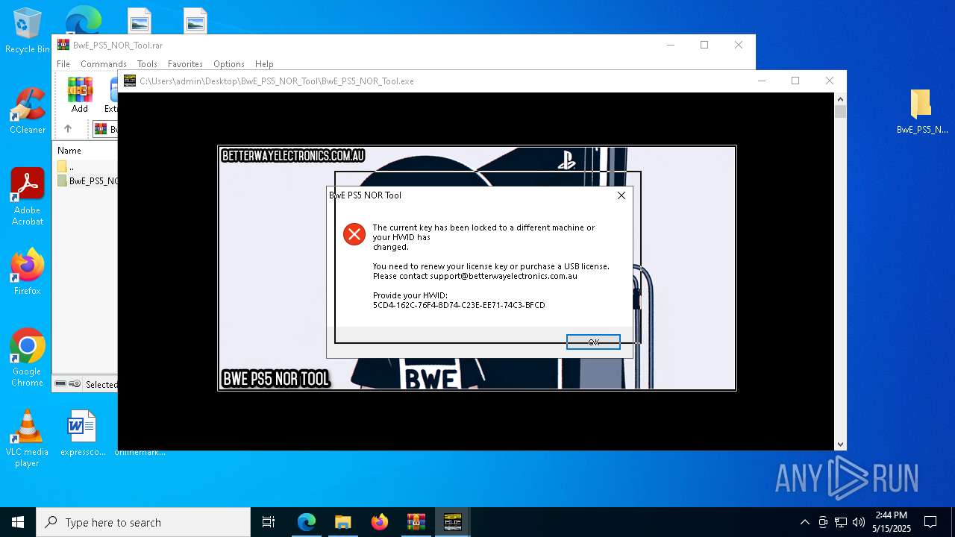
Task: Click the taskbar search box
Action: (x=143, y=522)
